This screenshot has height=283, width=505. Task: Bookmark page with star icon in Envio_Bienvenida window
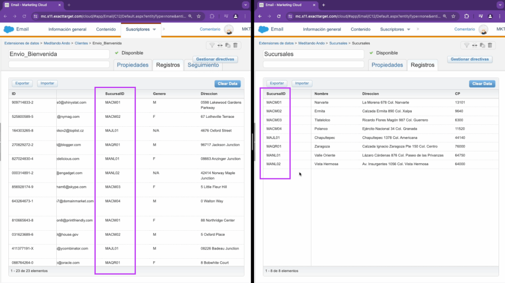click(x=198, y=16)
